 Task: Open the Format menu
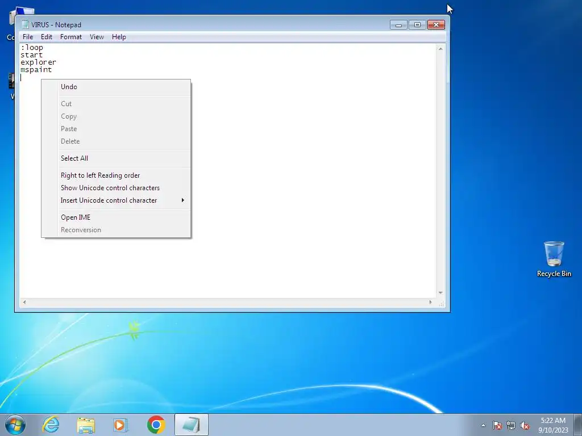[71, 37]
